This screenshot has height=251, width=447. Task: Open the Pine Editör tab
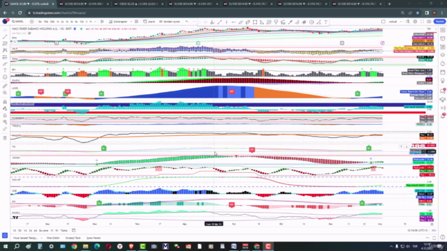pyautogui.click(x=53, y=238)
